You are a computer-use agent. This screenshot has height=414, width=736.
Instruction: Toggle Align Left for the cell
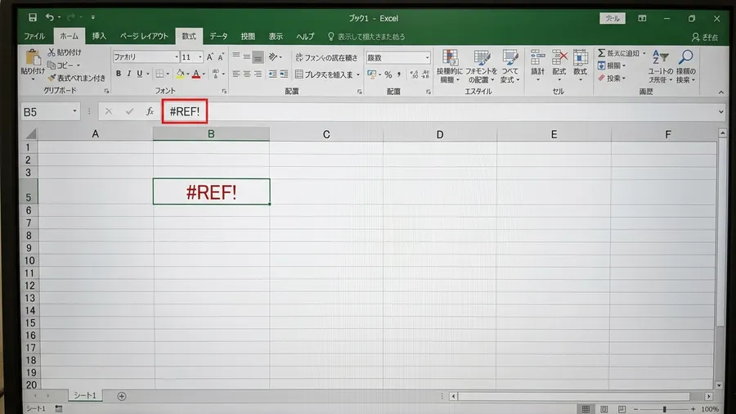(236, 74)
